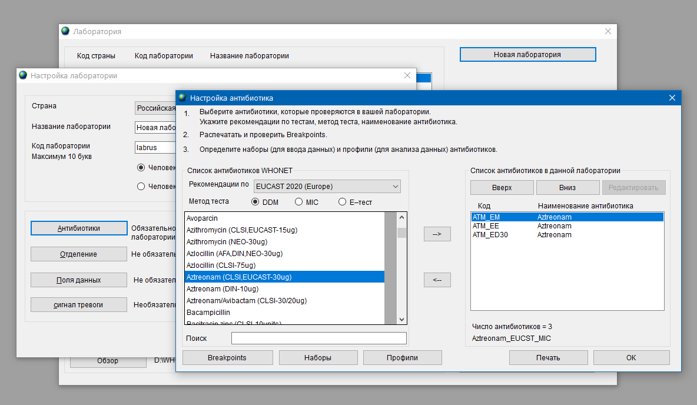Image resolution: width=697 pixels, height=405 pixels.
Task: Confirm with the OK button
Action: 631,358
